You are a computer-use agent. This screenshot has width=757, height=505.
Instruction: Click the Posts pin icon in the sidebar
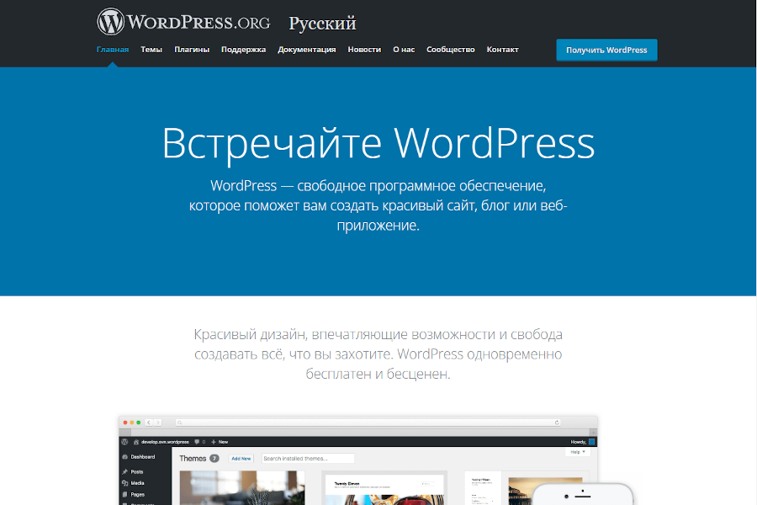coord(124,472)
